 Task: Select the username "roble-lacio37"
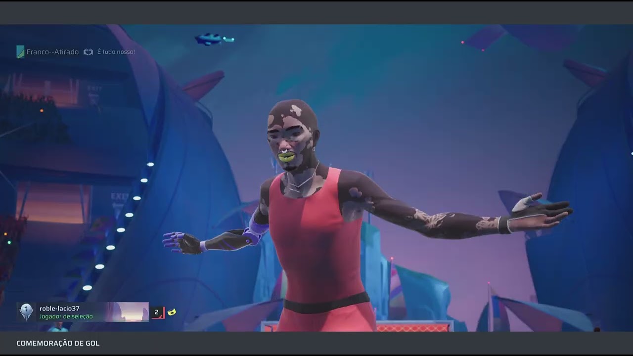click(x=59, y=309)
